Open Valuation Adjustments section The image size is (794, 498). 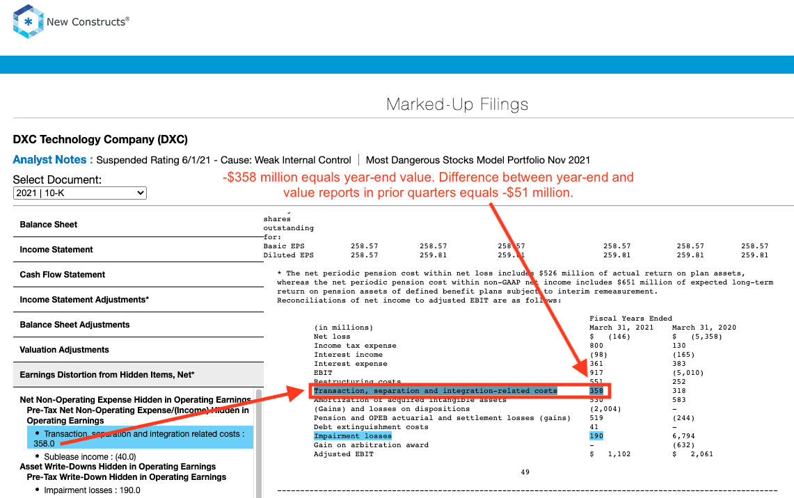coord(138,350)
